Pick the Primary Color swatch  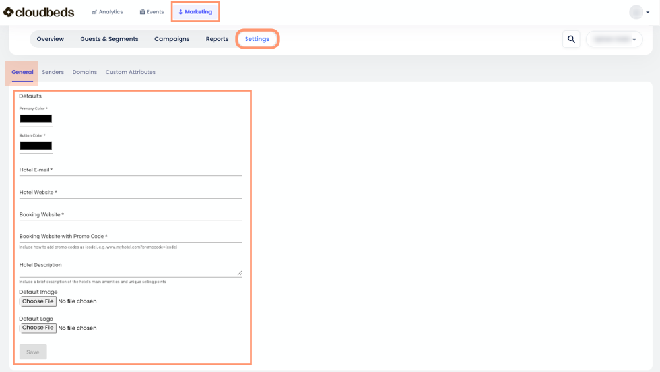(x=36, y=119)
